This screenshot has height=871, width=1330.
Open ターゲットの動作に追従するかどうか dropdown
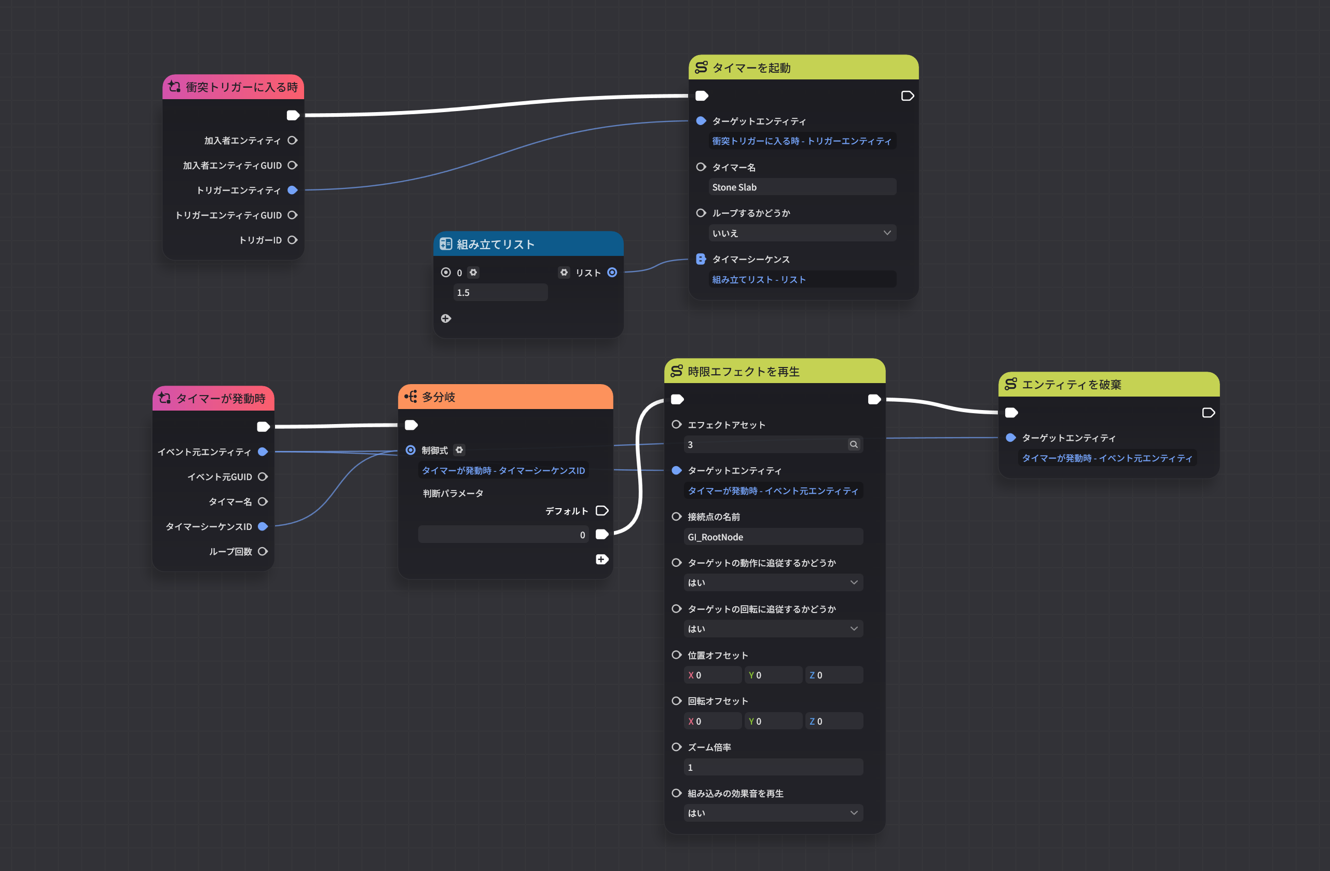click(x=773, y=582)
